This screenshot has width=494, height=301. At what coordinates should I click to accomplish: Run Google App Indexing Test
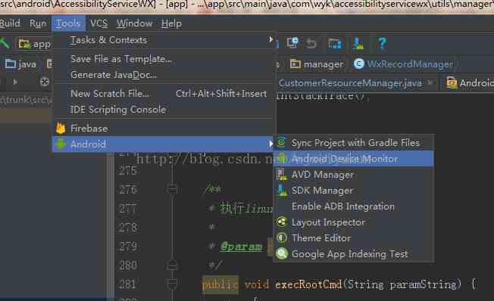tap(354, 254)
